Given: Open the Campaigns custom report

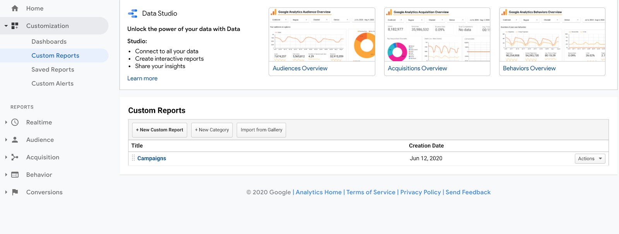Looking at the screenshot, I should click(152, 158).
